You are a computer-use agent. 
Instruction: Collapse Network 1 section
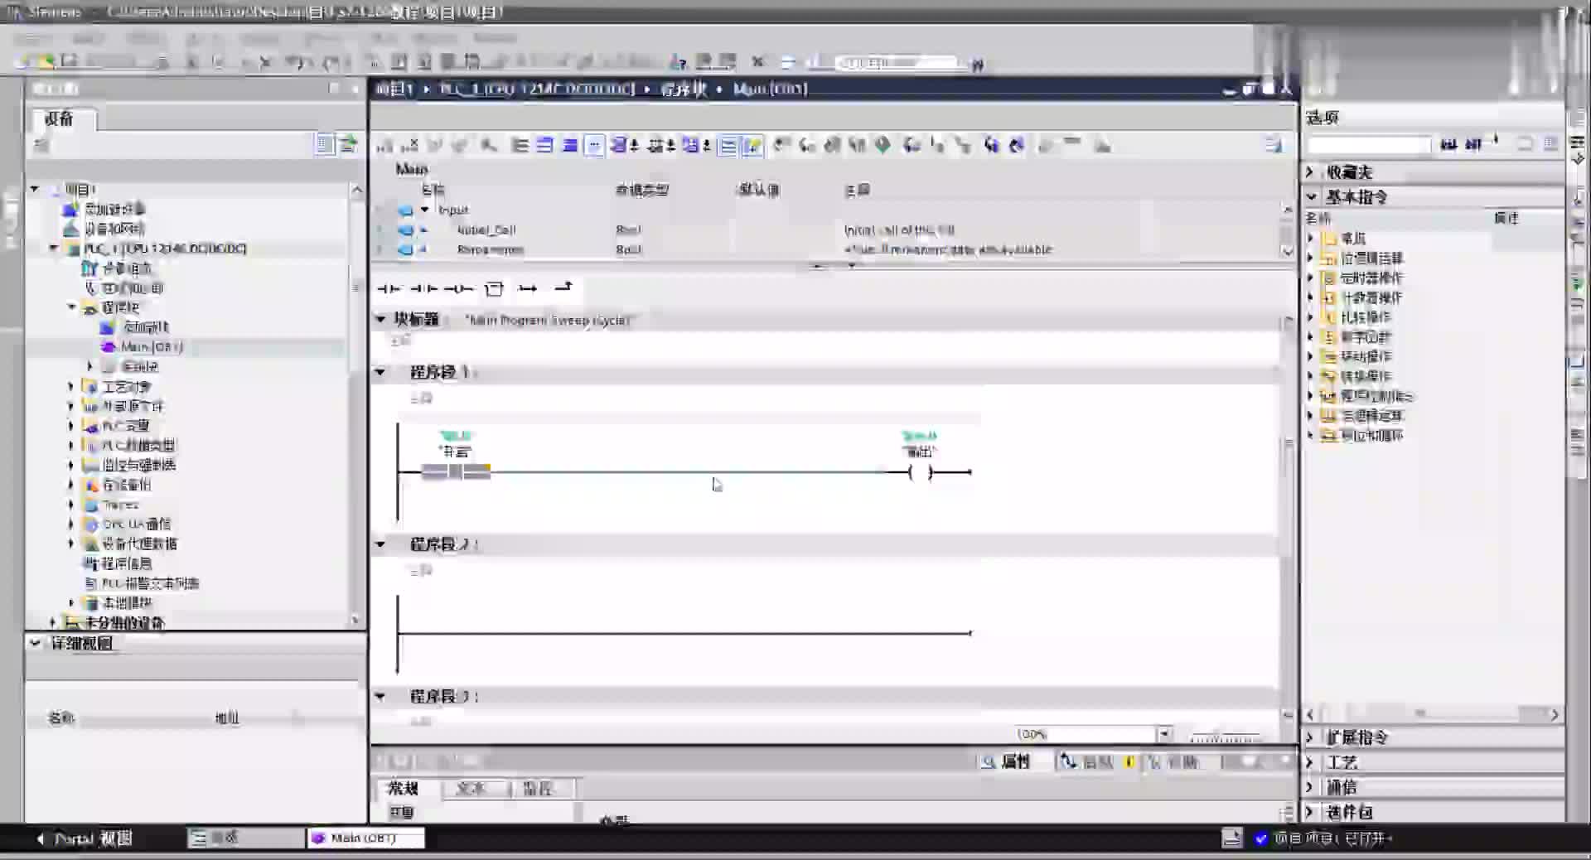(x=380, y=372)
